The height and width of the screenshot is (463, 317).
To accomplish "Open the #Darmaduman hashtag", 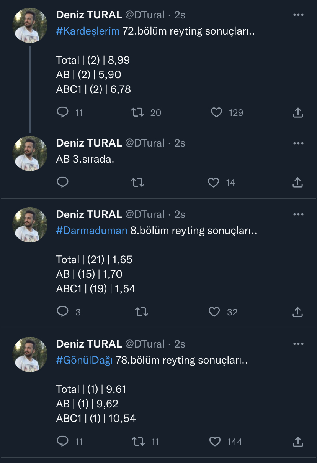I will (x=92, y=231).
